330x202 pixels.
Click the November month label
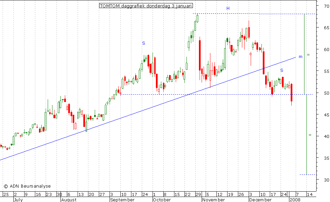(214, 200)
